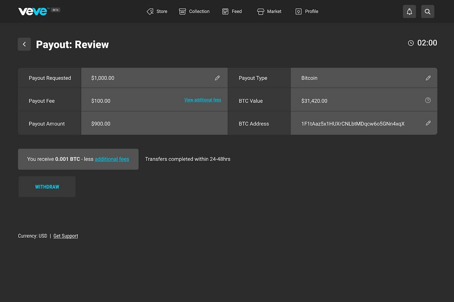Open search with the magnifier icon
Screen dimensions: 454x302
(x=427, y=12)
